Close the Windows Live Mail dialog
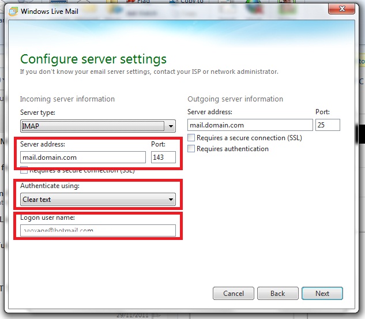Image resolution: width=365 pixels, height=319 pixels. point(342,9)
